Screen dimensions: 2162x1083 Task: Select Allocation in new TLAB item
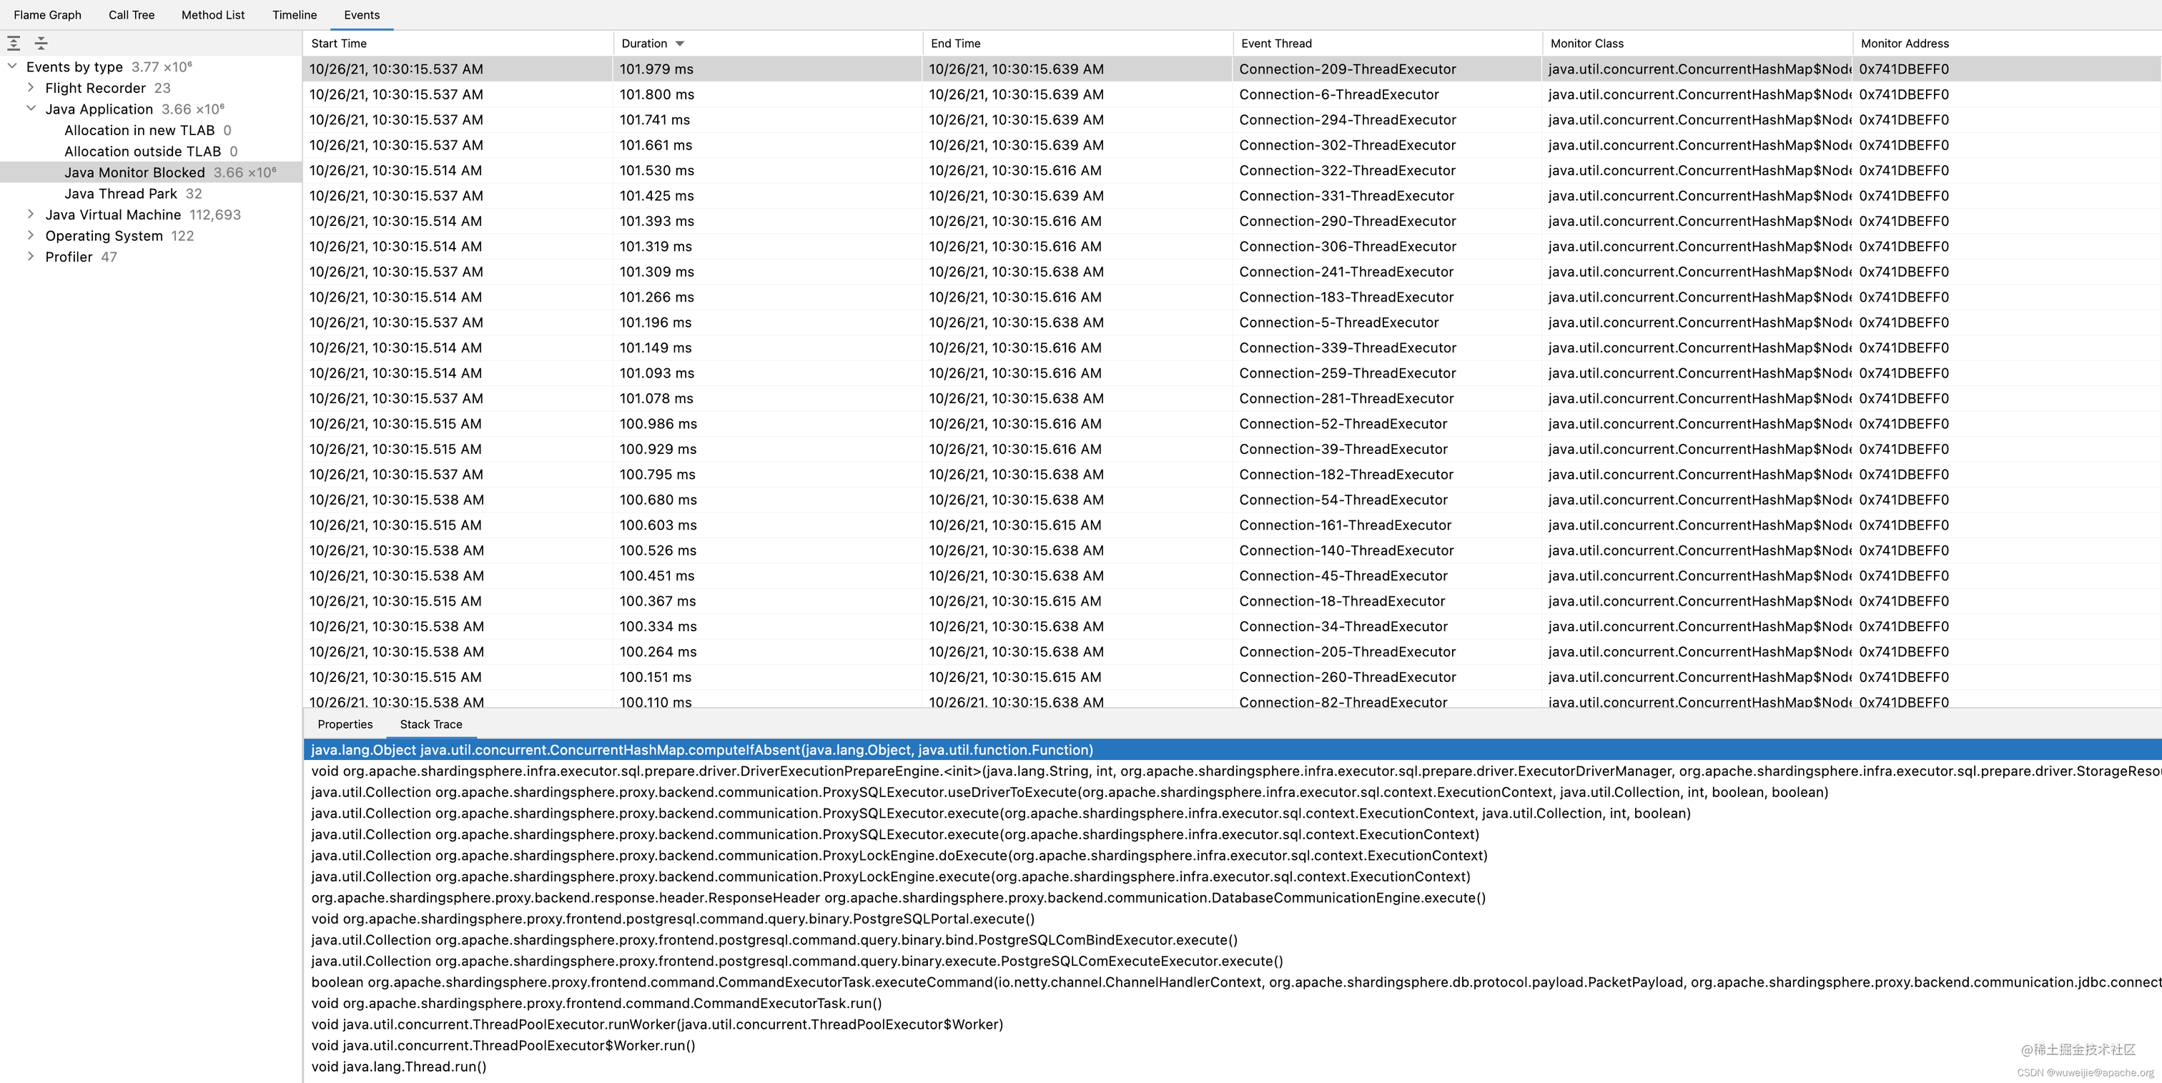click(x=141, y=130)
